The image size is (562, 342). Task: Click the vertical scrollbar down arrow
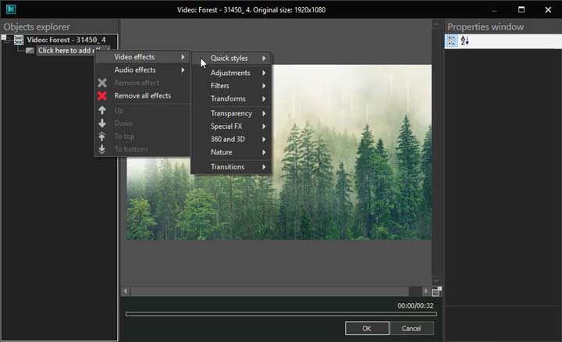pyautogui.click(x=436, y=281)
